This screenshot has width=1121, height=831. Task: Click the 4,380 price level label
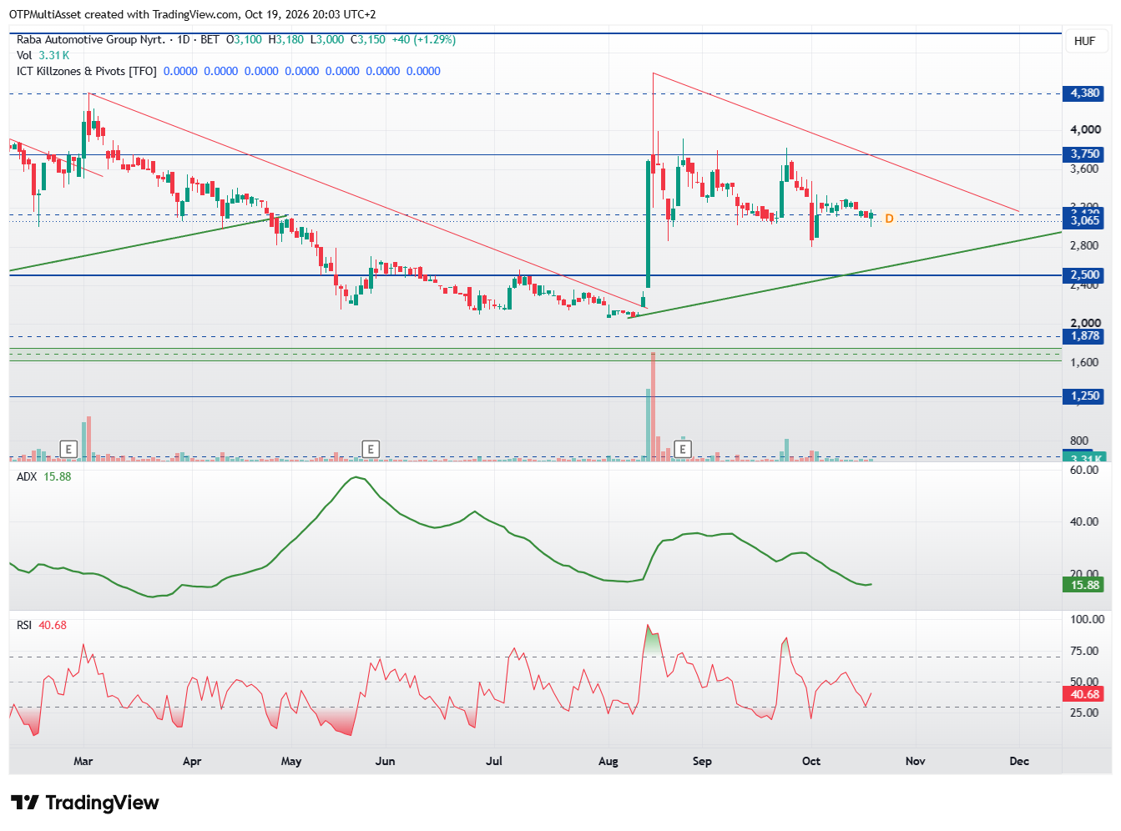click(1085, 93)
